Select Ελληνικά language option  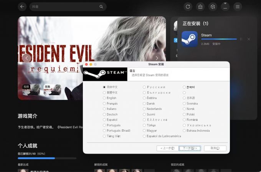pyautogui.click(x=155, y=120)
